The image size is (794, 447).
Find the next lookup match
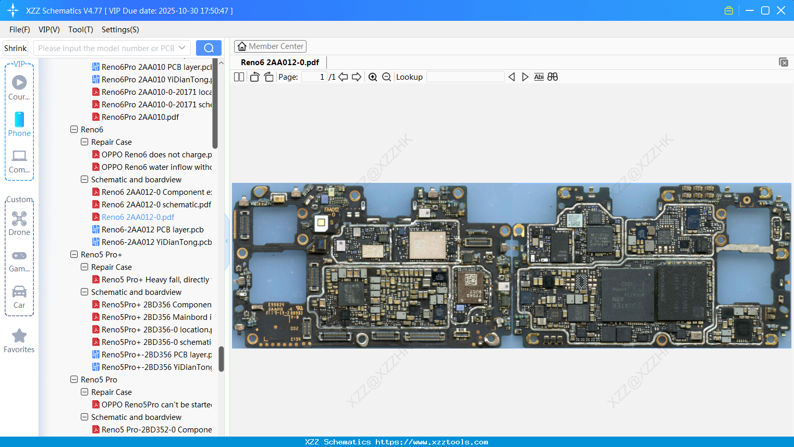coord(525,77)
